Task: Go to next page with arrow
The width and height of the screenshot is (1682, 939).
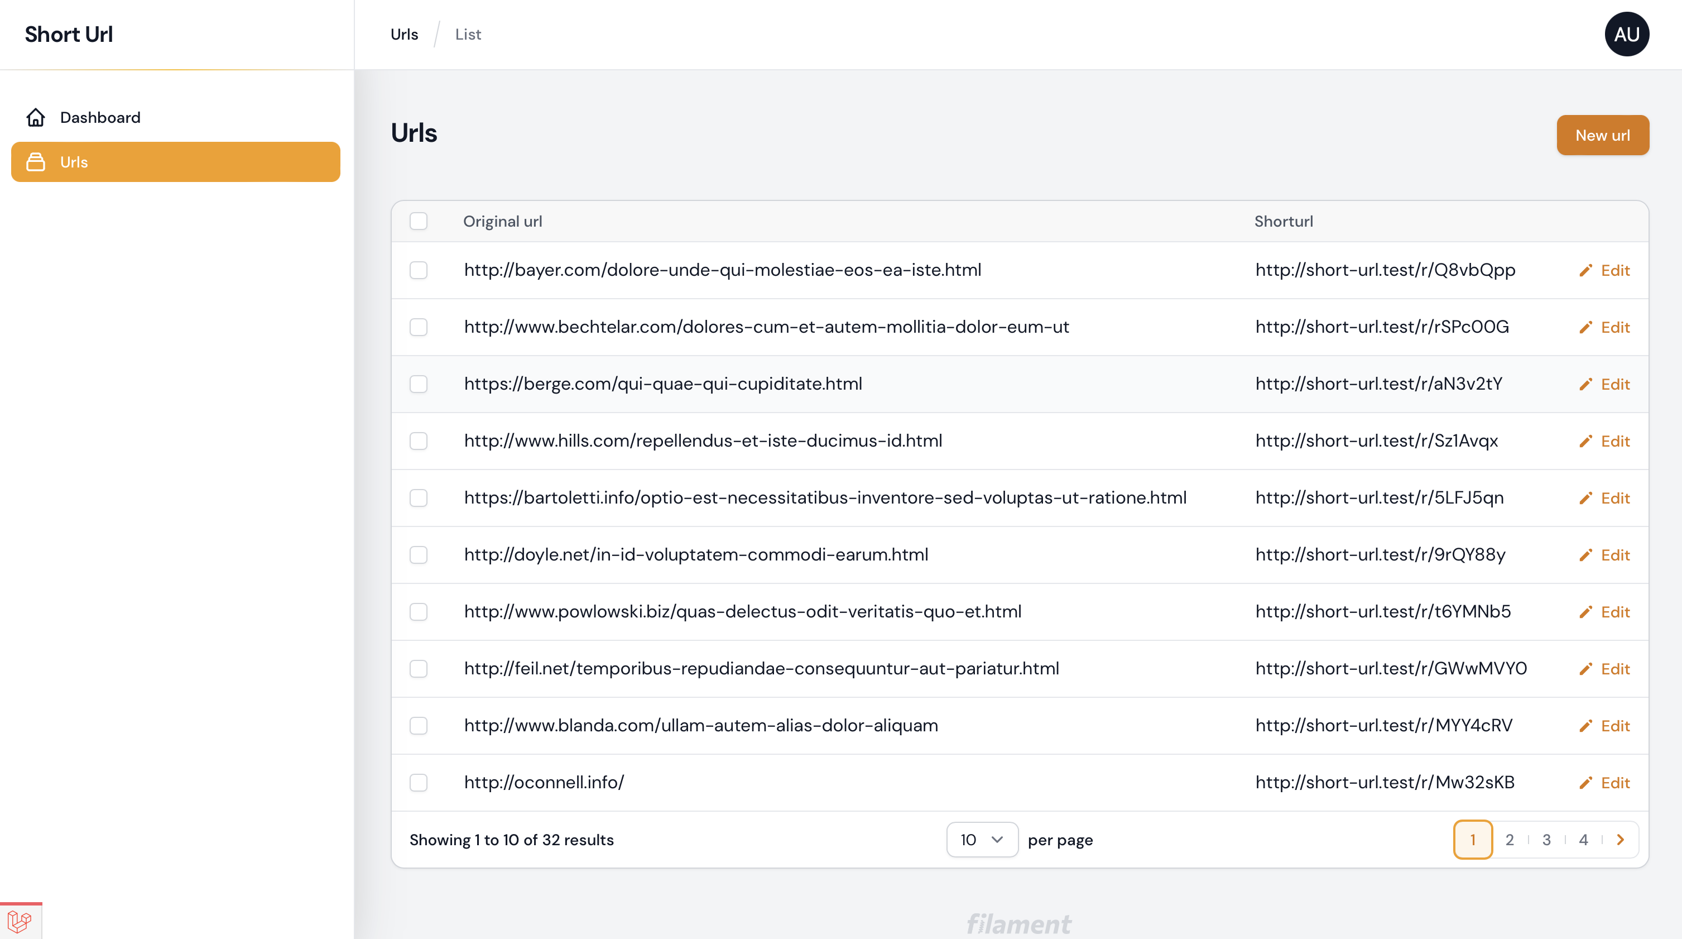Action: (1620, 840)
